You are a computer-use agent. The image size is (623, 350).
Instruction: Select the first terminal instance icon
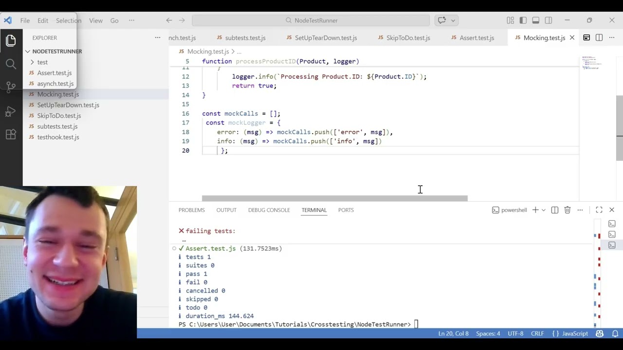tap(612, 224)
